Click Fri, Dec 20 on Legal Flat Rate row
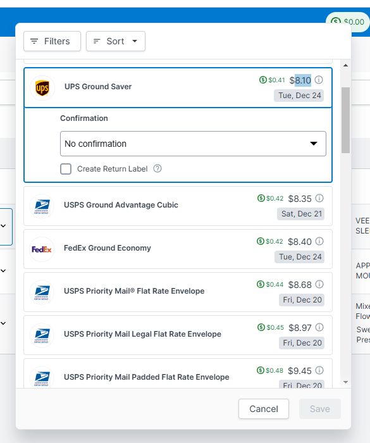The width and height of the screenshot is (370, 443). click(x=302, y=343)
